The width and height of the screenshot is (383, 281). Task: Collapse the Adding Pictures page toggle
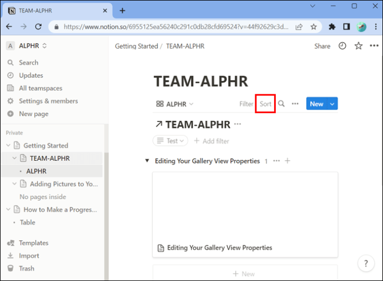click(x=14, y=184)
